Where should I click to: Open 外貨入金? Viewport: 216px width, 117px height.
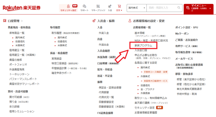[x=104, y=33]
